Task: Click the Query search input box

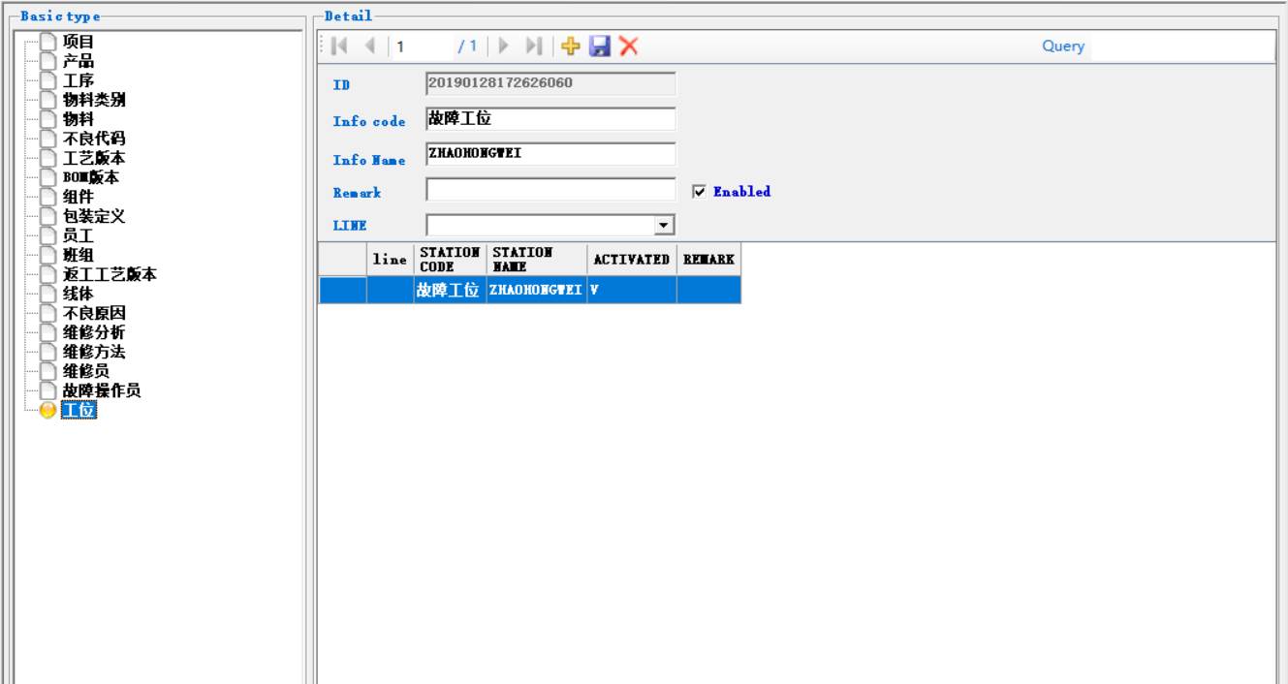Action: (x=1180, y=47)
